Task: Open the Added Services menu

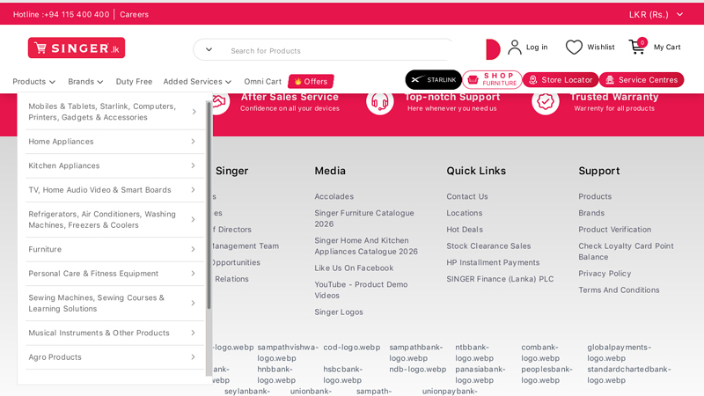Action: (198, 82)
